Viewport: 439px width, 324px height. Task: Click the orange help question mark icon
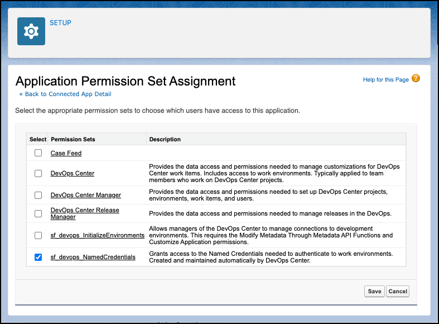(x=416, y=78)
